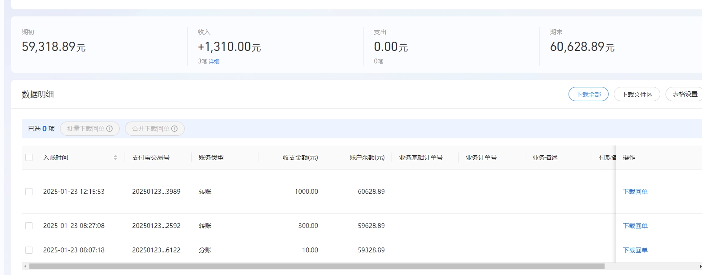Open the 详细 link under 收入
This screenshot has width=702, height=275.
click(214, 61)
